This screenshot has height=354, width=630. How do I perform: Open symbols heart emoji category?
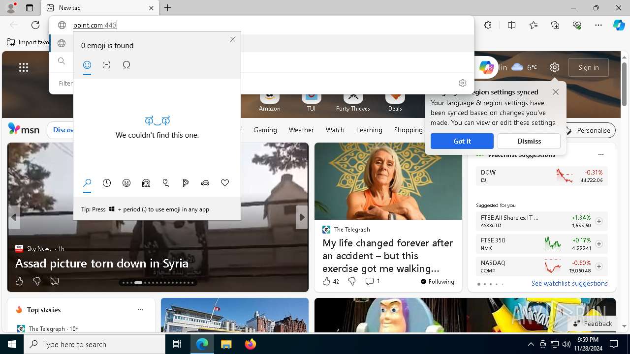click(225, 183)
